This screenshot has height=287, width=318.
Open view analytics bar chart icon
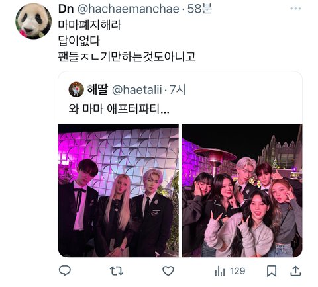[220, 271]
